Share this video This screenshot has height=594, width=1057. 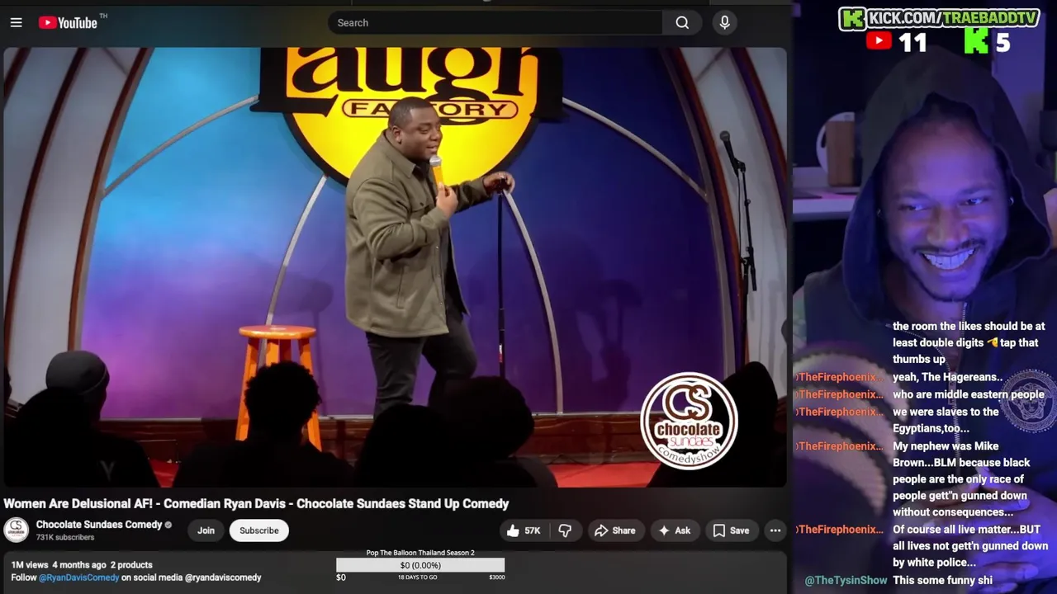click(614, 530)
